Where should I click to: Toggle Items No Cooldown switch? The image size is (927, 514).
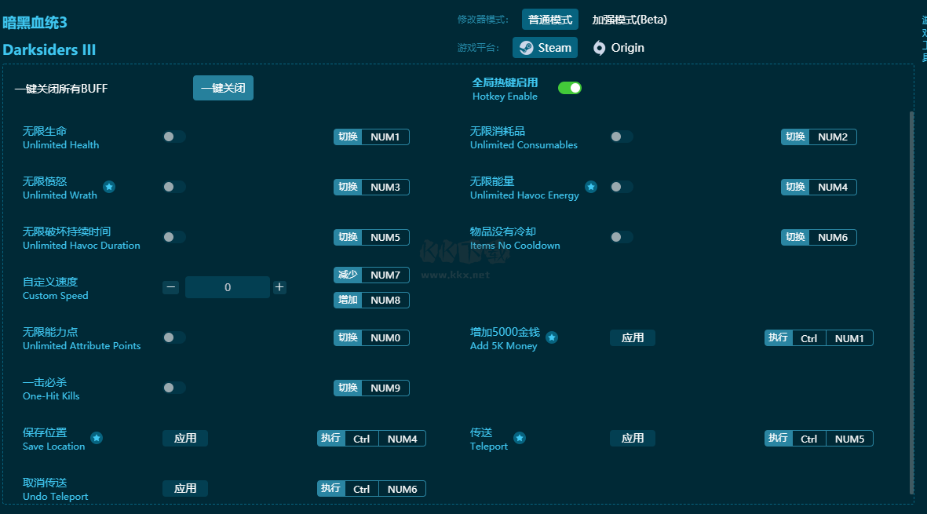point(622,237)
